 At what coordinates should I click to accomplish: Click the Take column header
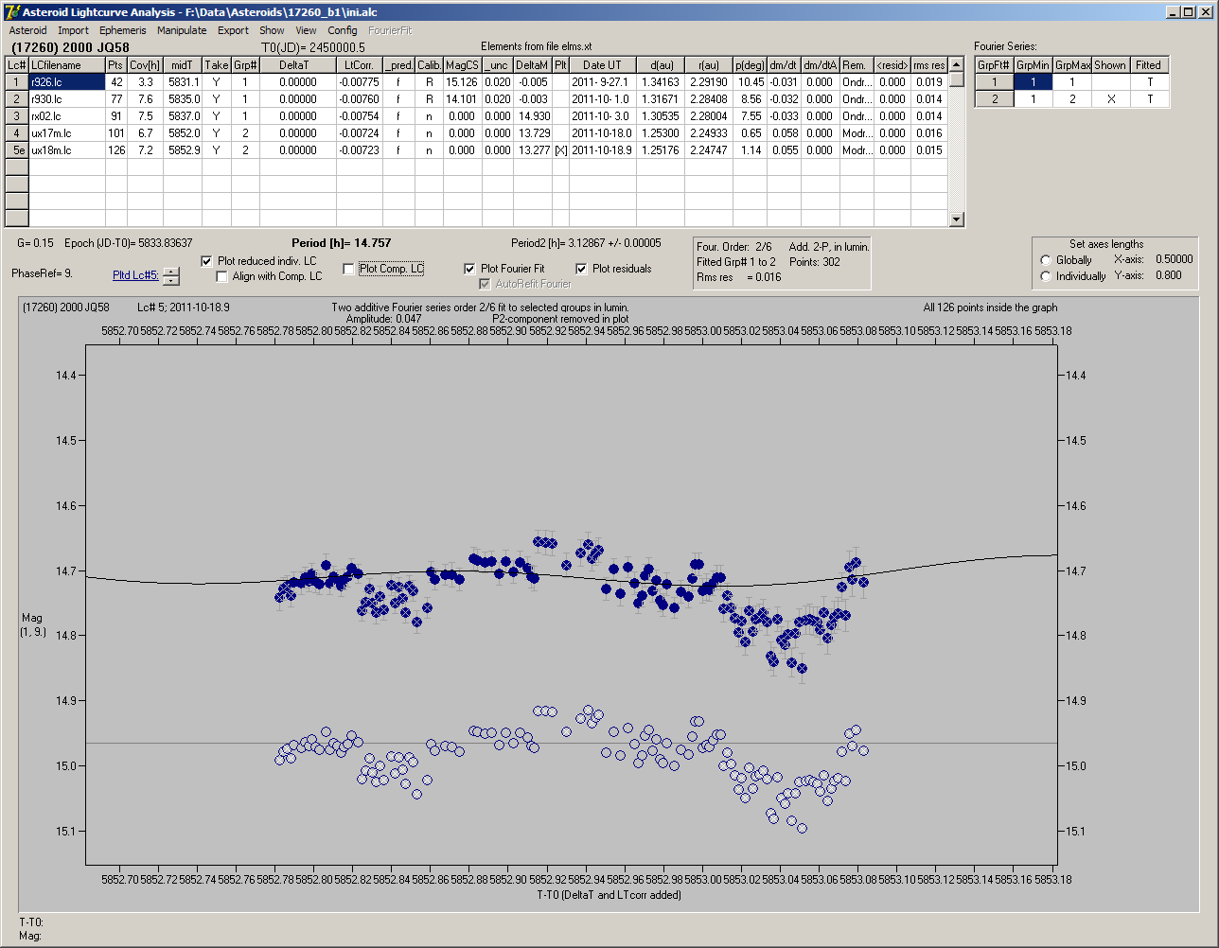click(x=217, y=65)
